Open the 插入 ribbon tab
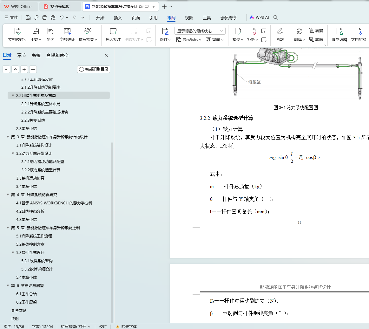 tap(118, 18)
